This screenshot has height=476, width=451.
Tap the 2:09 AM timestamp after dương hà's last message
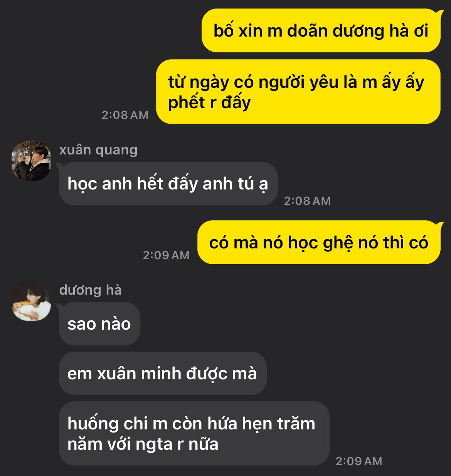point(359,461)
